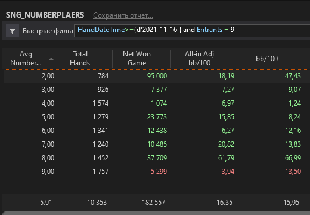Viewport: 310px width, 215px height.
Task: Select the row with 23 773 net won
Action: tap(157, 117)
